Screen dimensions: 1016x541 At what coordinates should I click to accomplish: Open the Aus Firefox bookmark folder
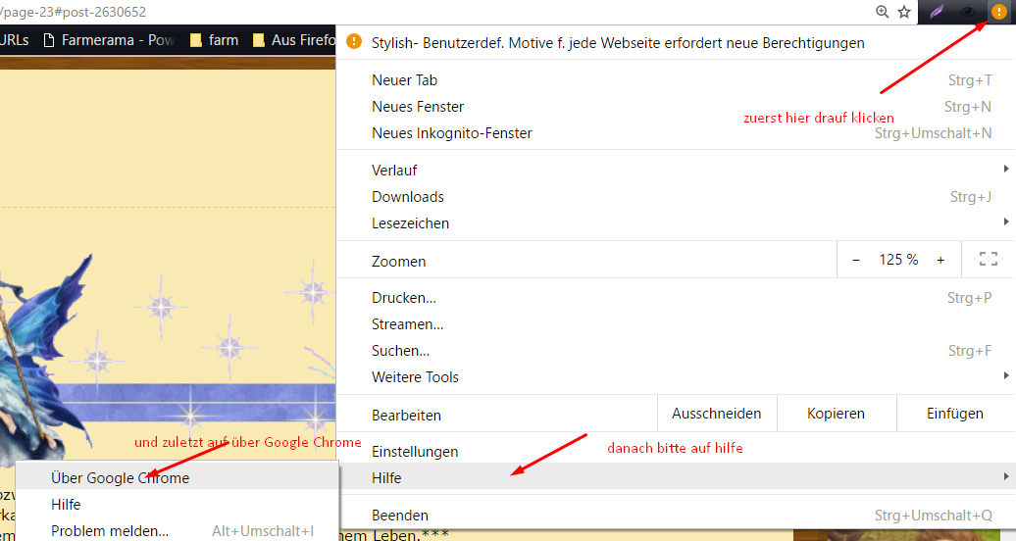click(294, 40)
